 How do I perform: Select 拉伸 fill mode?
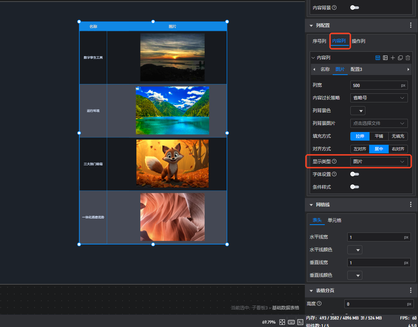pos(360,136)
